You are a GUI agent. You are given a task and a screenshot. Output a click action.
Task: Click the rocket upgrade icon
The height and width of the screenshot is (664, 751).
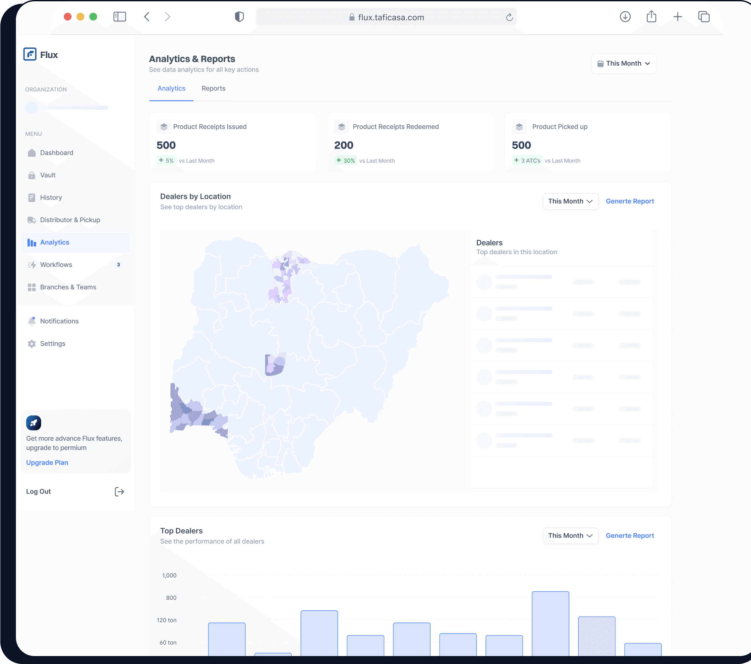pos(33,423)
